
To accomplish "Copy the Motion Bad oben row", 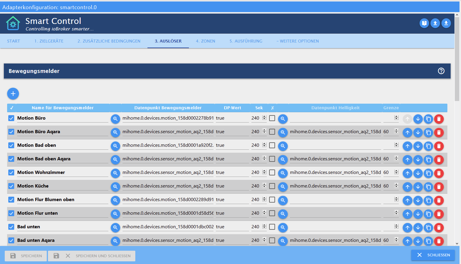I will 428,146.
